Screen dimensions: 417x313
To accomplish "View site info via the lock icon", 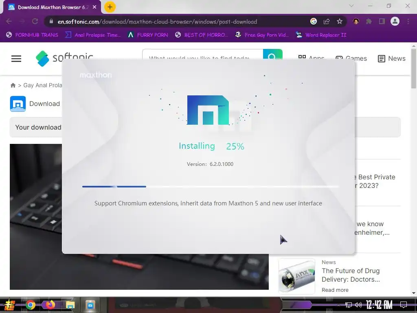I will pos(51,21).
